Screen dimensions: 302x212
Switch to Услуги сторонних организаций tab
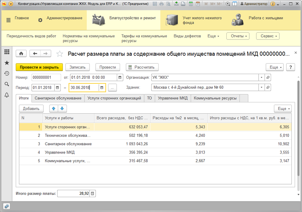(114, 98)
